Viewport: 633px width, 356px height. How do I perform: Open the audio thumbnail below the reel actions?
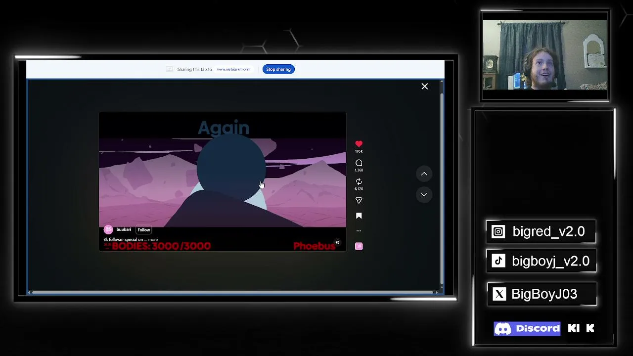(x=359, y=246)
